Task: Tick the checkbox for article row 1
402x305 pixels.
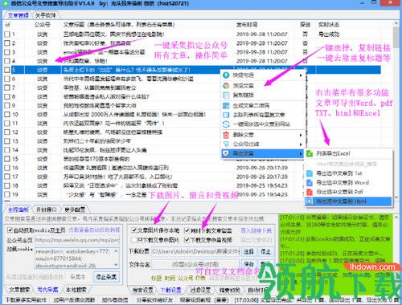Action: [7, 35]
